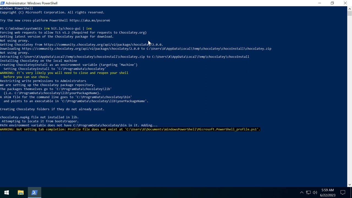The height and width of the screenshot is (198, 352).
Task: Select the PowerShell taskbar icon
Action: (x=34, y=193)
